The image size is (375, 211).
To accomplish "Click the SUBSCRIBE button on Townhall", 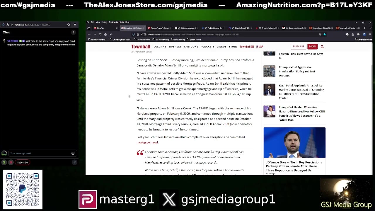I will (298, 46).
